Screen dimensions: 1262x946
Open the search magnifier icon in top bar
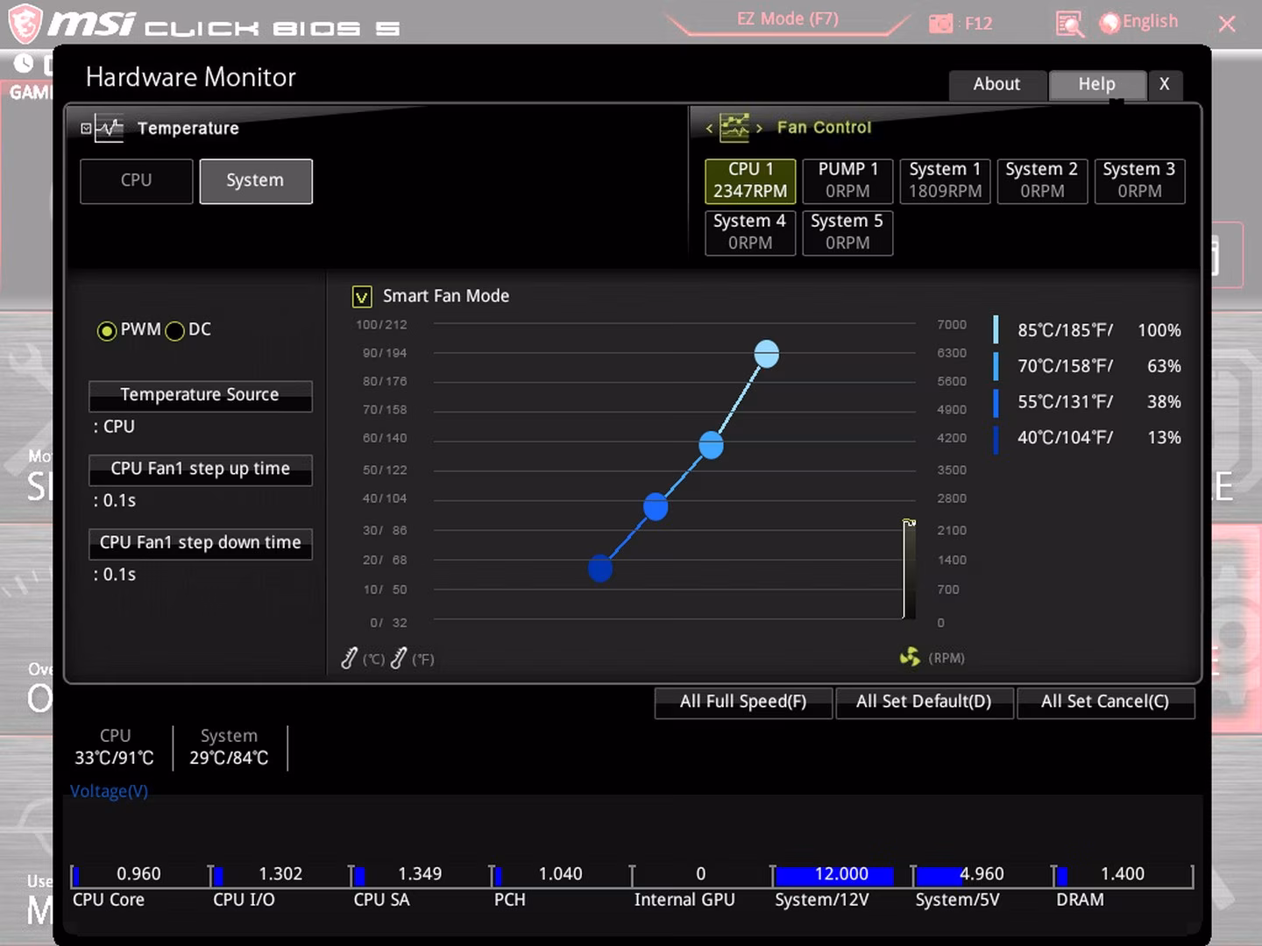coord(1069,23)
